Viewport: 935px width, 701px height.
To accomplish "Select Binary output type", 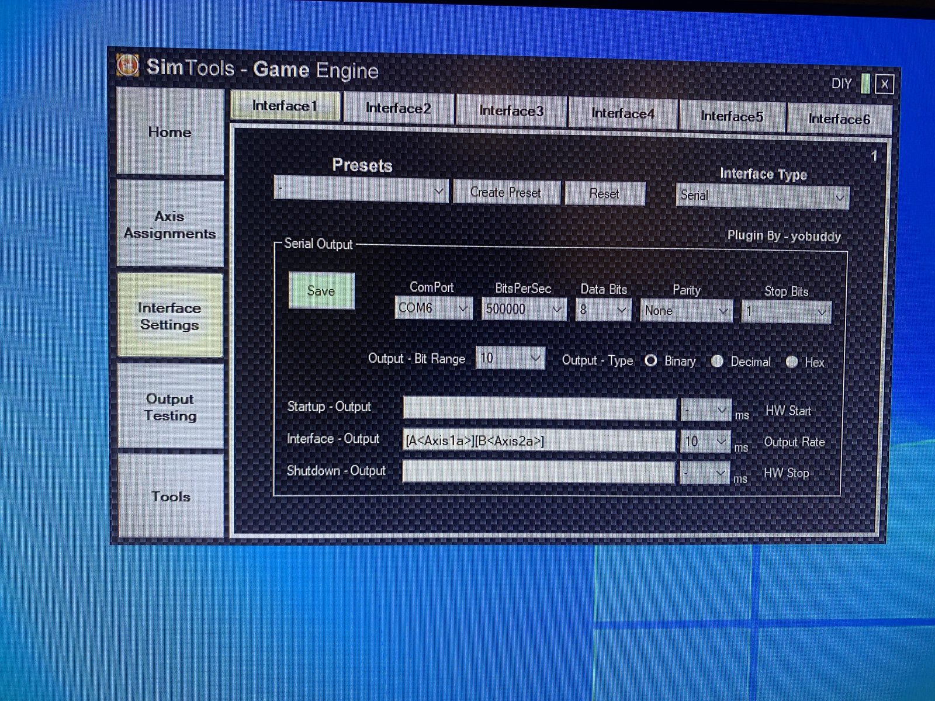I will [651, 360].
